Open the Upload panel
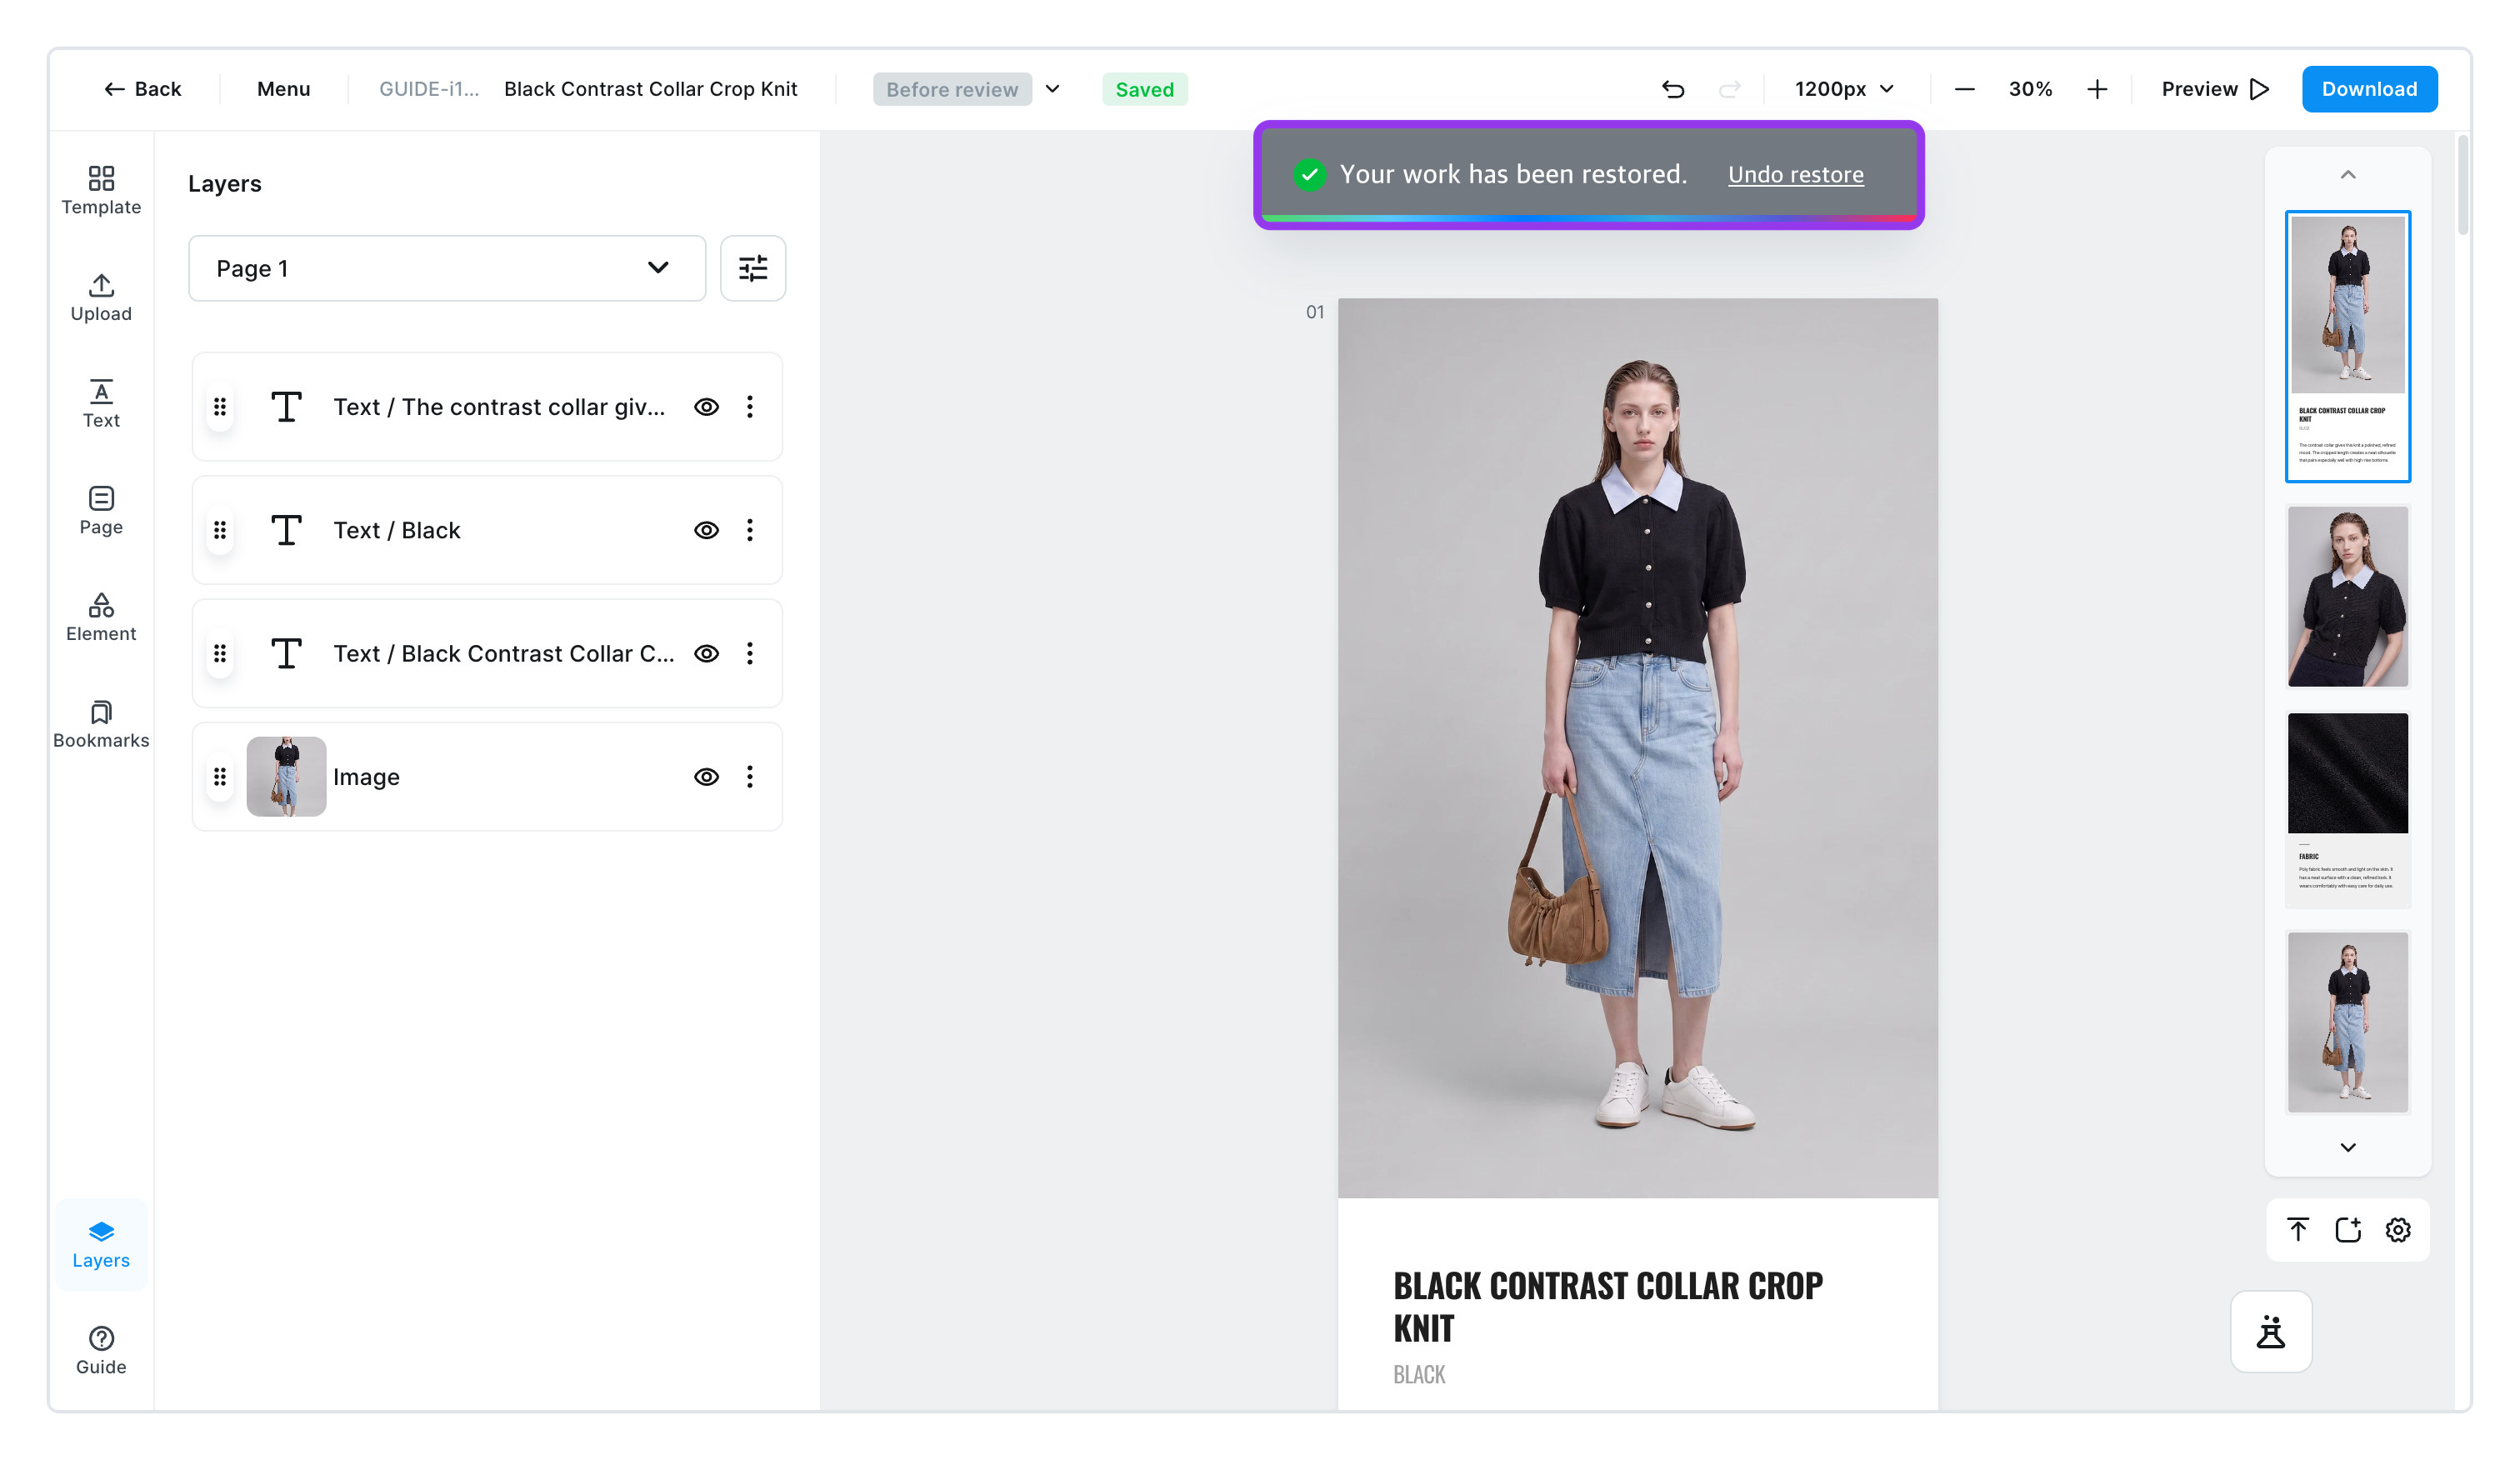 point(101,297)
